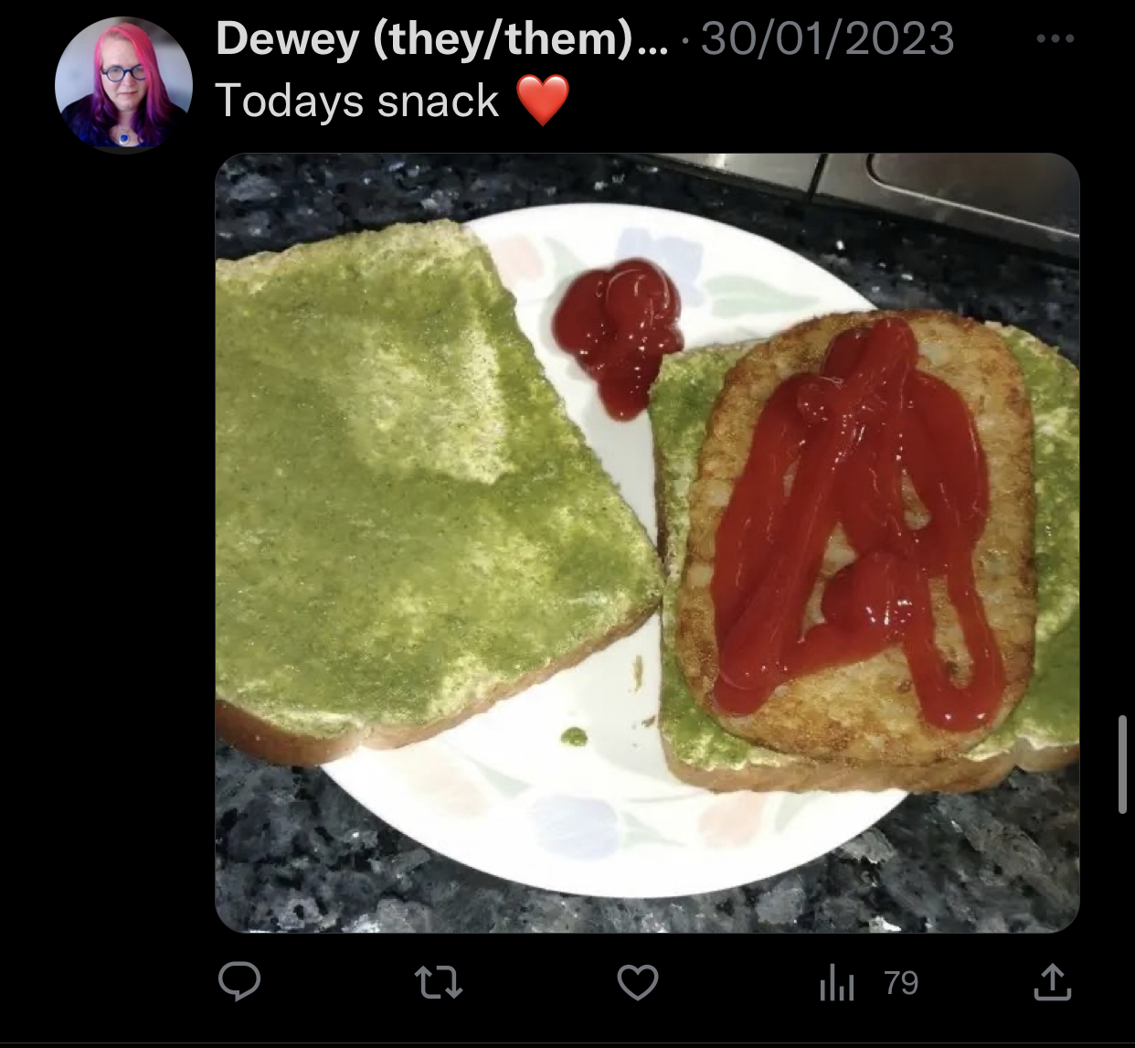Open the reply speech bubble icon

click(239, 982)
